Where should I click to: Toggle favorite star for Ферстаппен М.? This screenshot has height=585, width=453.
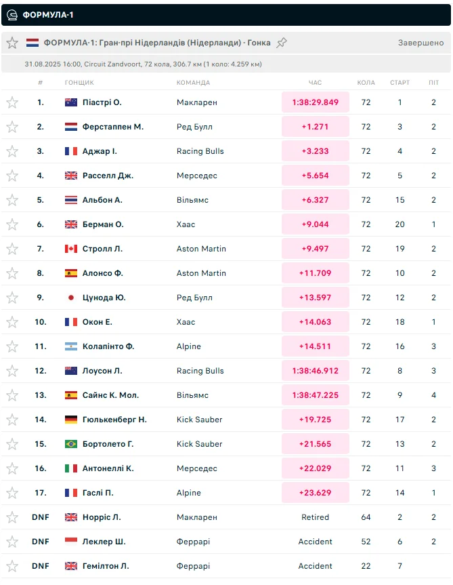click(x=12, y=127)
